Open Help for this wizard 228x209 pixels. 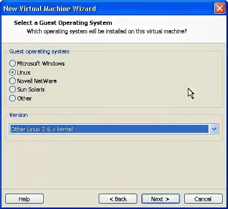pyautogui.click(x=25, y=199)
